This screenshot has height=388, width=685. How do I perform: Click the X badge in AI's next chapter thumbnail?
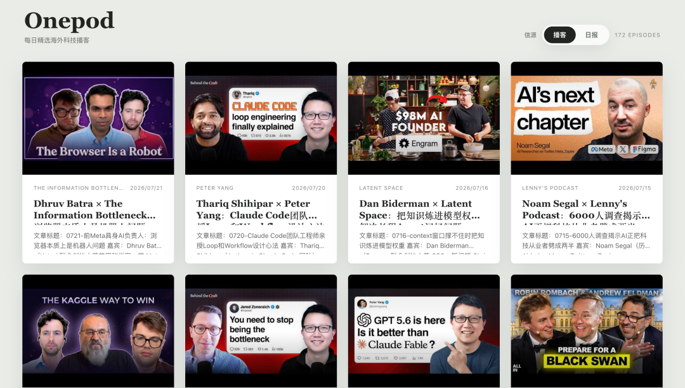tap(623, 149)
